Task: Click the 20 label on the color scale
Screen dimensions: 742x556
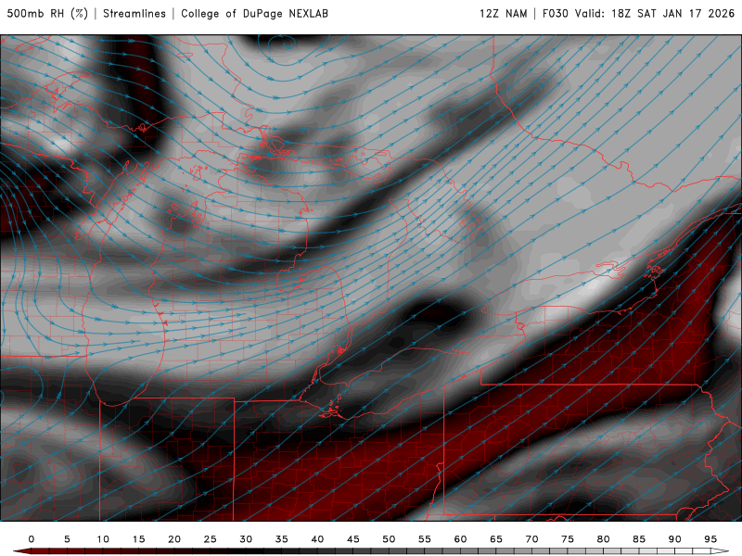Action: click(174, 539)
